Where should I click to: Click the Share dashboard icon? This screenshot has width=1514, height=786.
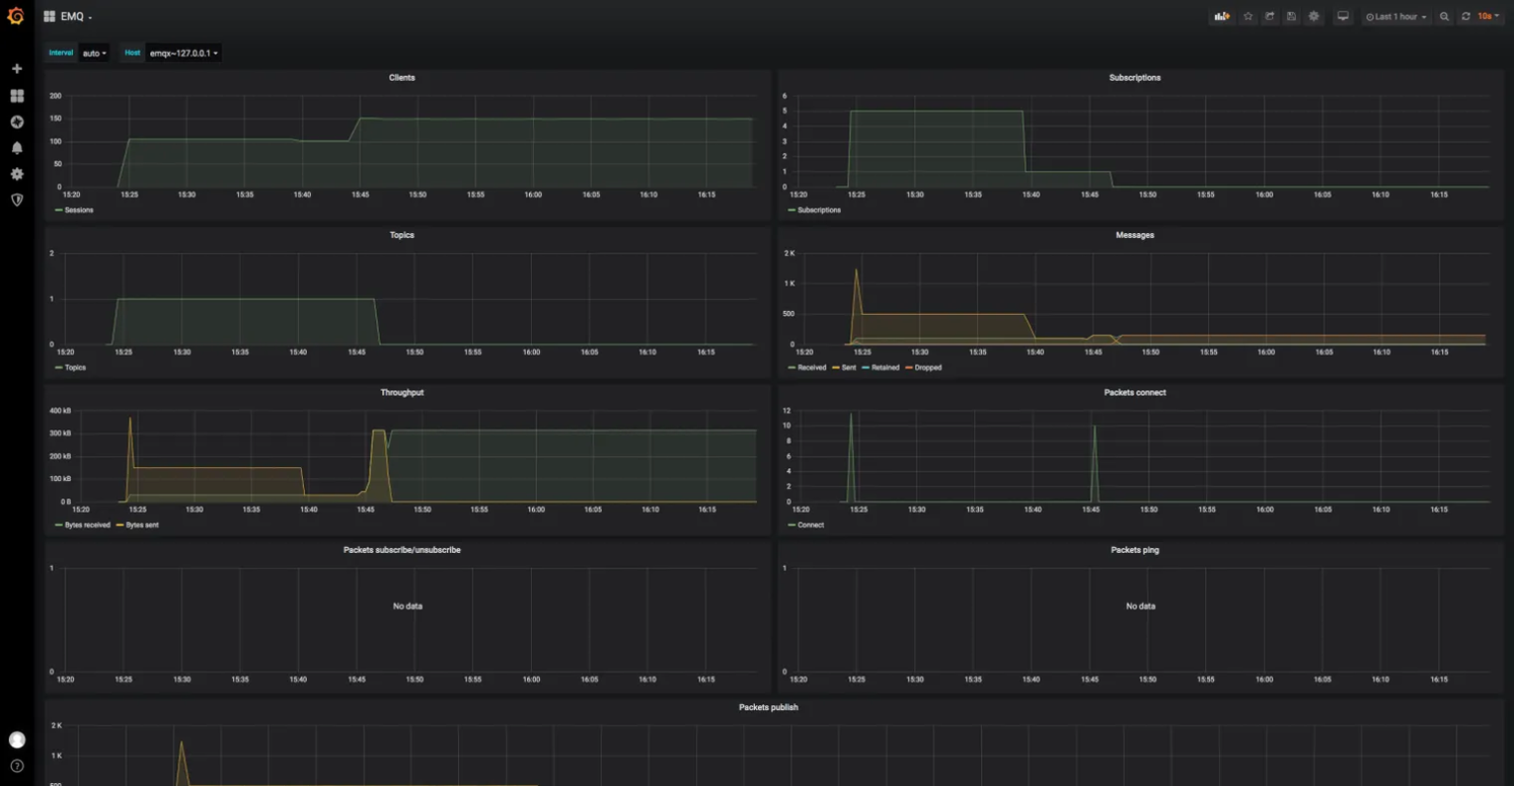1270,17
